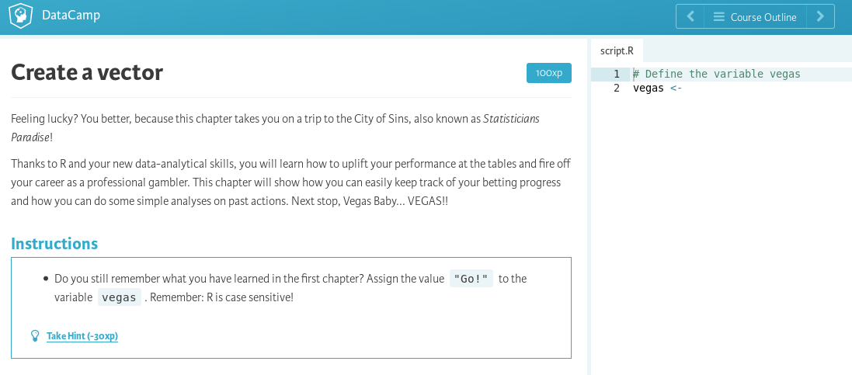Click the hamburger lines icon beside Course Outline
This screenshot has height=375, width=852.
pyautogui.click(x=719, y=17)
